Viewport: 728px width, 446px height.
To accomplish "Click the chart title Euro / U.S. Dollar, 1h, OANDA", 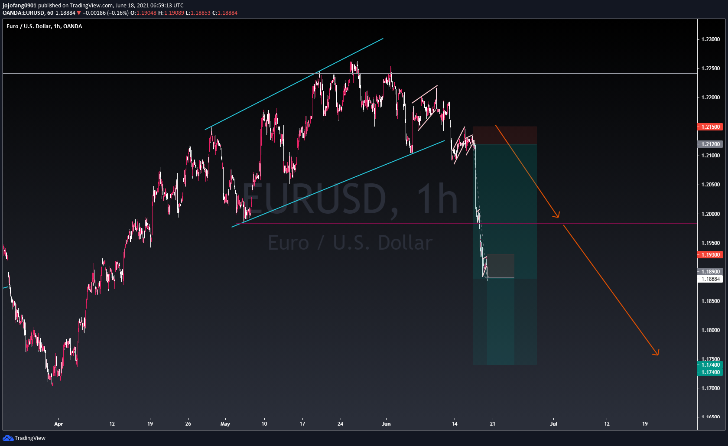I will (44, 26).
